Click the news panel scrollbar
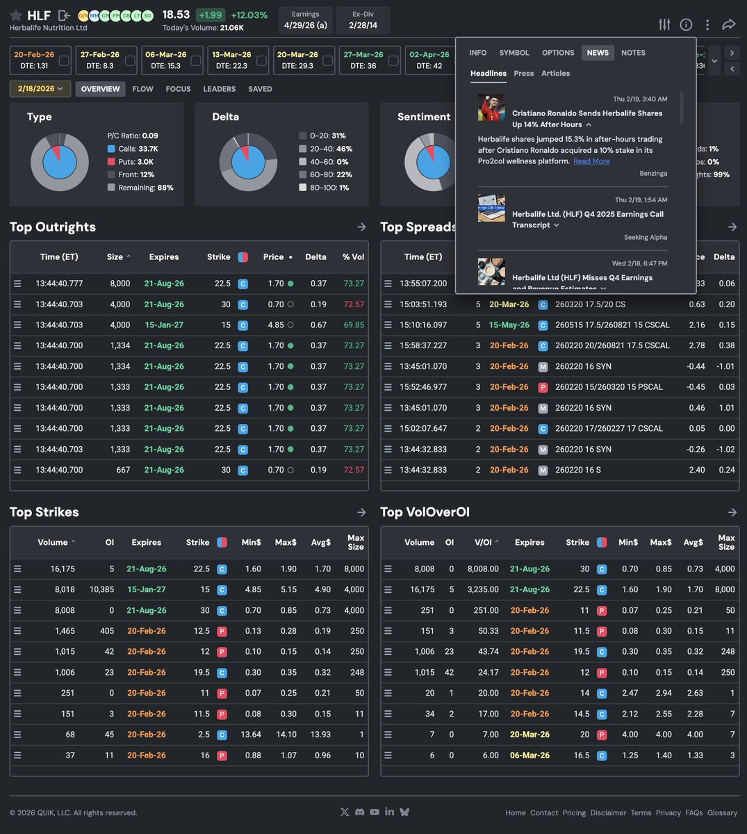The image size is (747, 834). pyautogui.click(x=682, y=108)
